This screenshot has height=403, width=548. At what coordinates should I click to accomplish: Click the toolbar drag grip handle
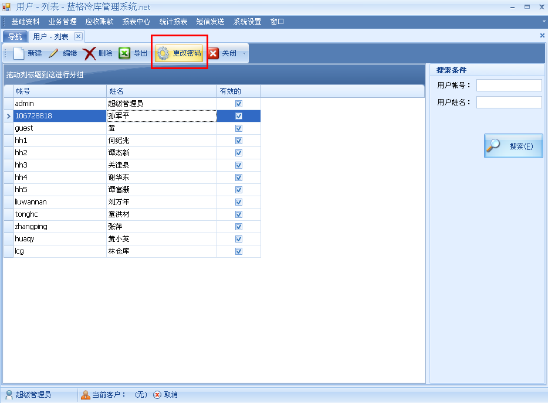pos(5,53)
